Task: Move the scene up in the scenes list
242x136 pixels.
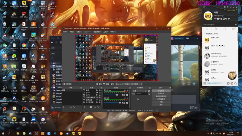Action: tap(71, 107)
